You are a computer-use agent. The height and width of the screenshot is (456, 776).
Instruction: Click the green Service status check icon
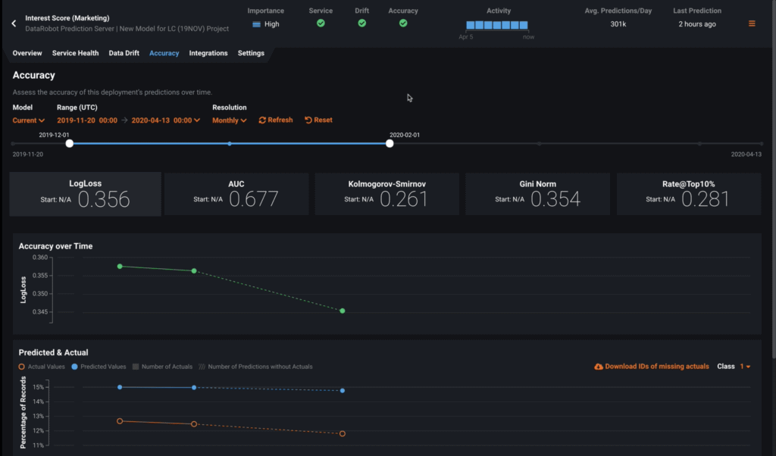click(x=321, y=23)
